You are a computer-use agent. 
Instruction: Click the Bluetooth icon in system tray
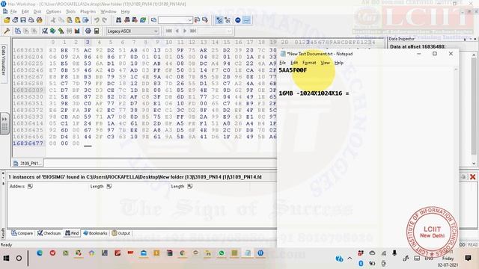(361, 263)
